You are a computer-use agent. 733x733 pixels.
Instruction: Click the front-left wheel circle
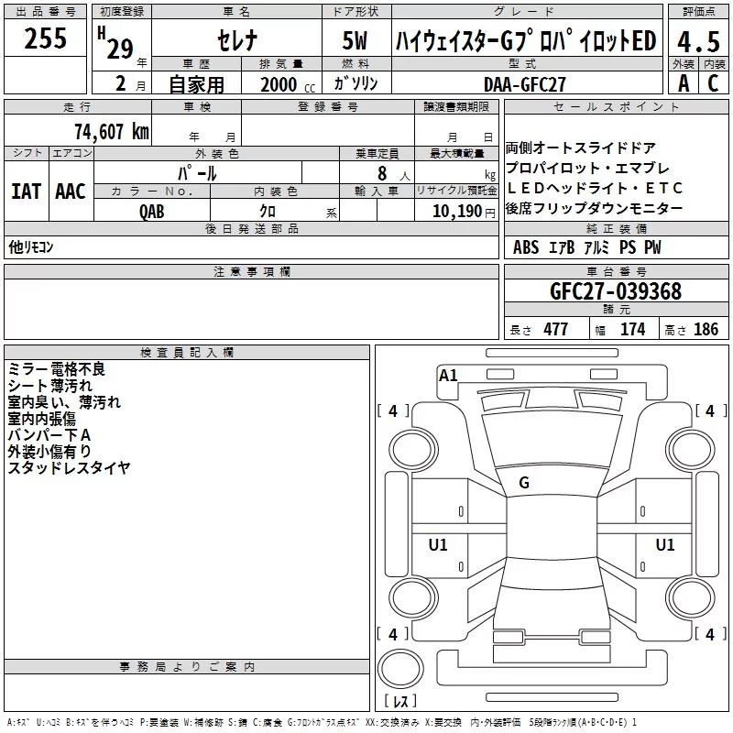[414, 450]
